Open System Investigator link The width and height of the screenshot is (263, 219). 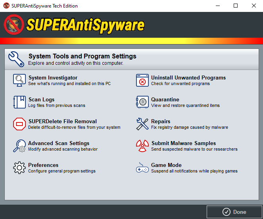53,78
